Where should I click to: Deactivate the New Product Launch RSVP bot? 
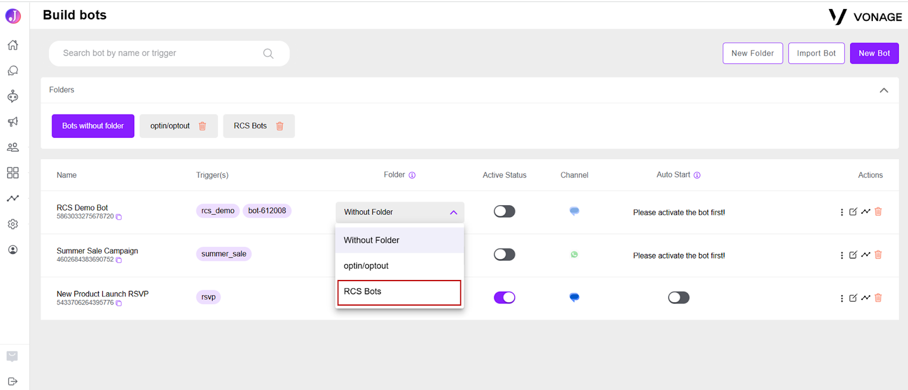point(505,298)
